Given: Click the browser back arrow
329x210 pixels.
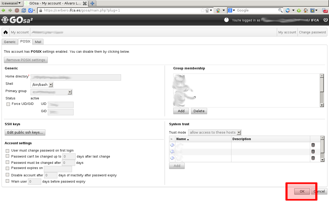Looking at the screenshot, I should click(3, 10).
